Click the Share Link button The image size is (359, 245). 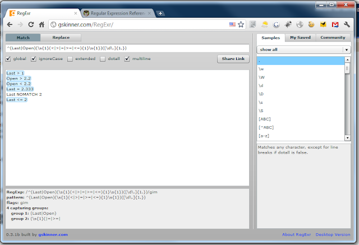pyautogui.click(x=233, y=59)
